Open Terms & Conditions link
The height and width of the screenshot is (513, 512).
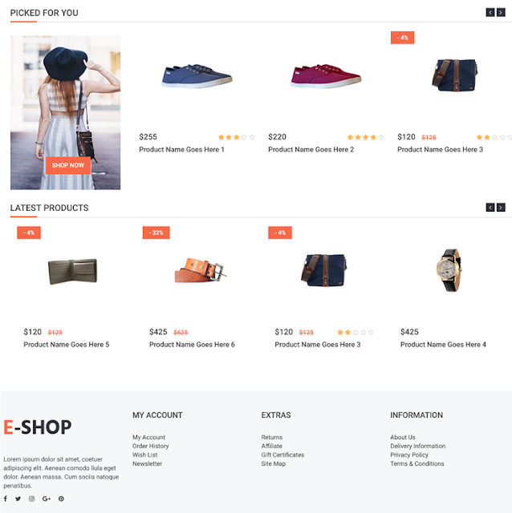click(x=417, y=463)
